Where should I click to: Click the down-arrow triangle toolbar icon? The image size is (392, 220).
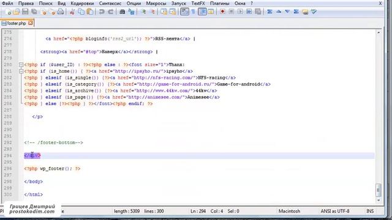(x=287, y=12)
